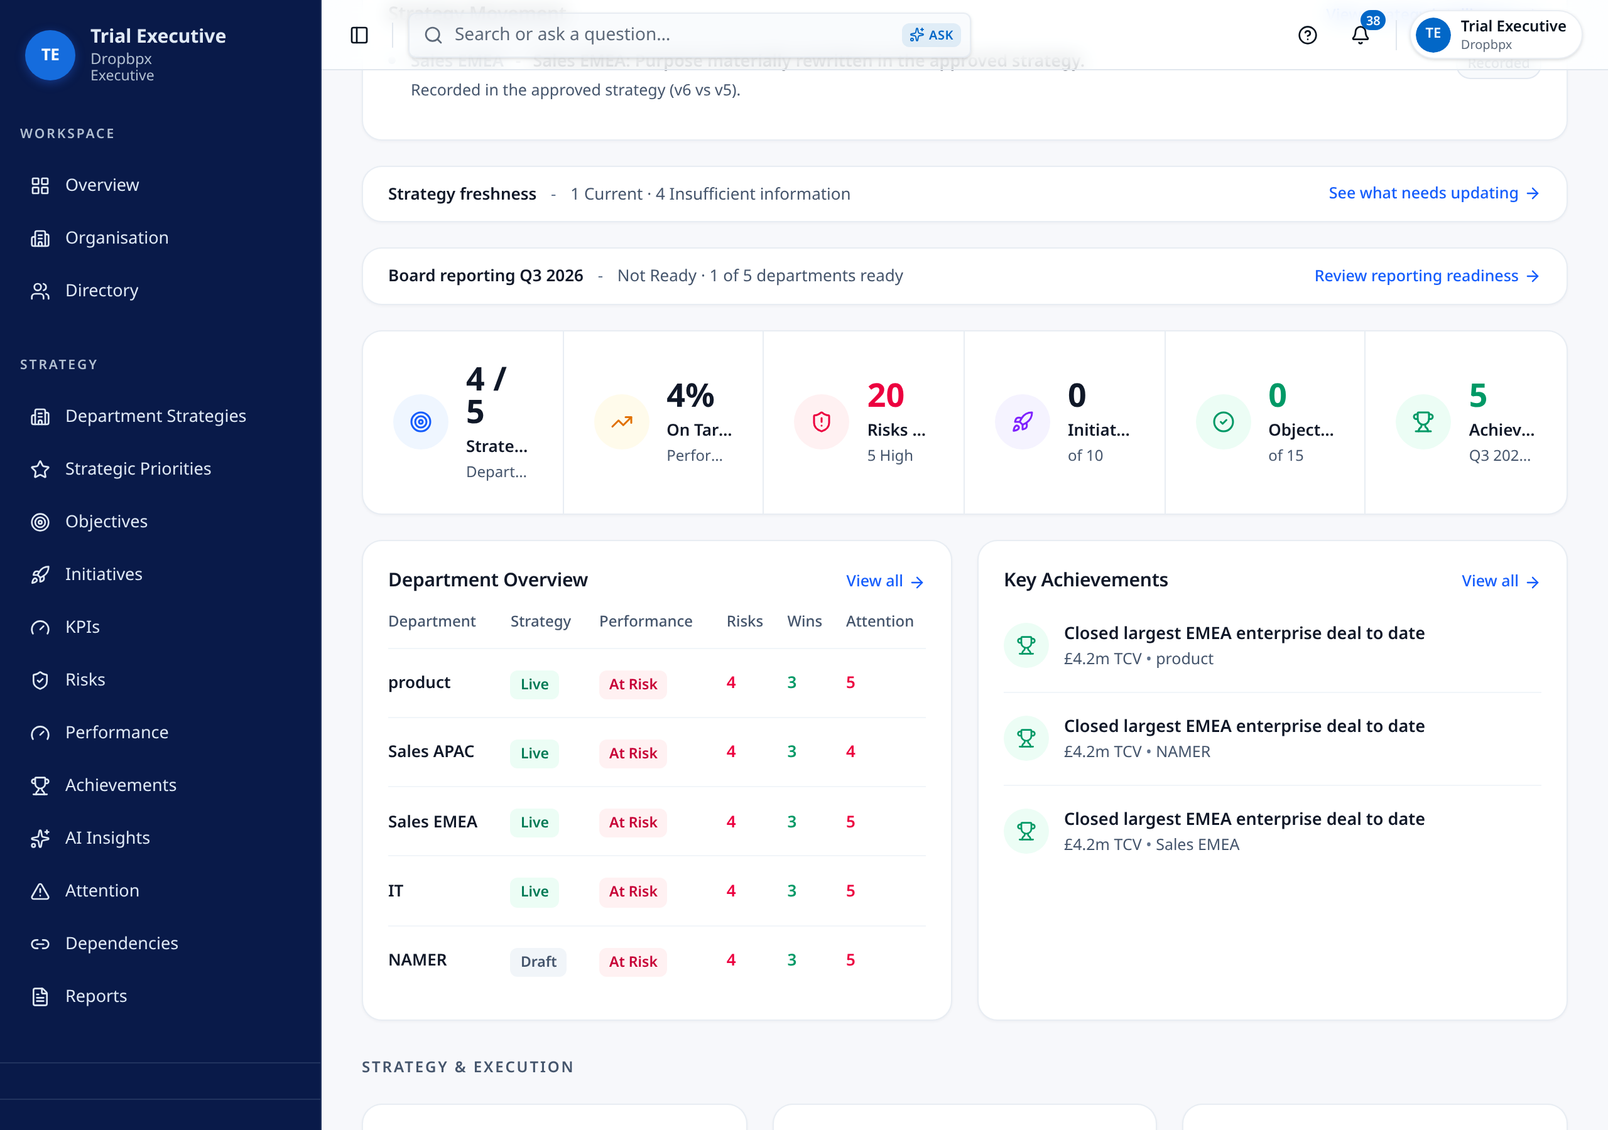This screenshot has width=1608, height=1130.
Task: Click the Risks shield icon in sidebar
Action: click(40, 680)
